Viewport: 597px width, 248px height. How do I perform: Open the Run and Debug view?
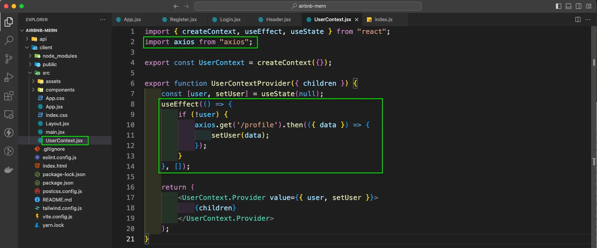(x=8, y=77)
